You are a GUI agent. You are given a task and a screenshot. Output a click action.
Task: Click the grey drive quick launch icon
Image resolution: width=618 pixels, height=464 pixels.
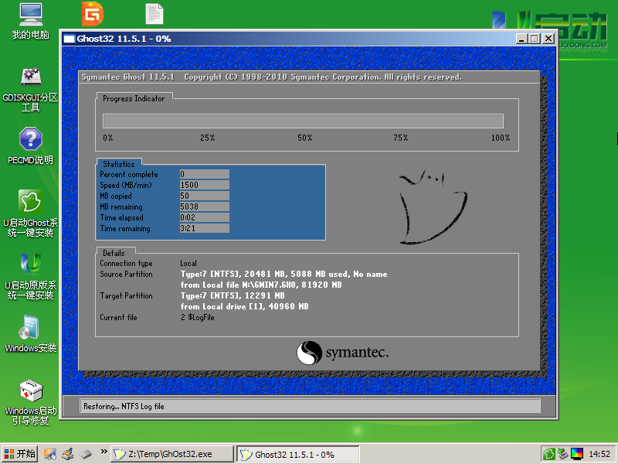(x=86, y=454)
